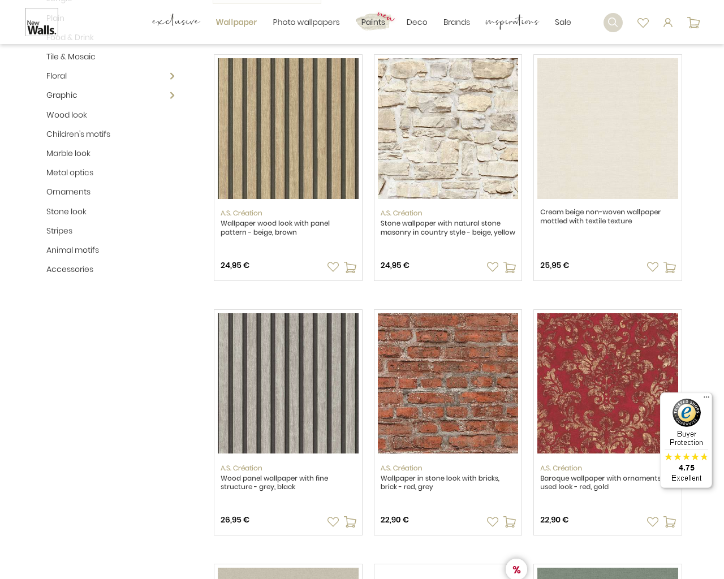The height and width of the screenshot is (579, 724).
Task: Add wood look beige brown wallpaper to cart
Action: [350, 267]
